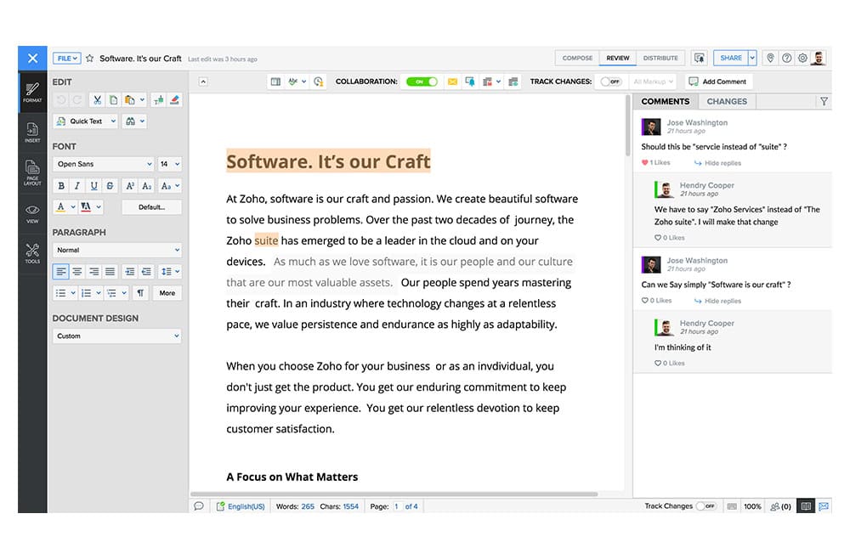
Task: Click the comments filter funnel icon
Action: coord(824,101)
